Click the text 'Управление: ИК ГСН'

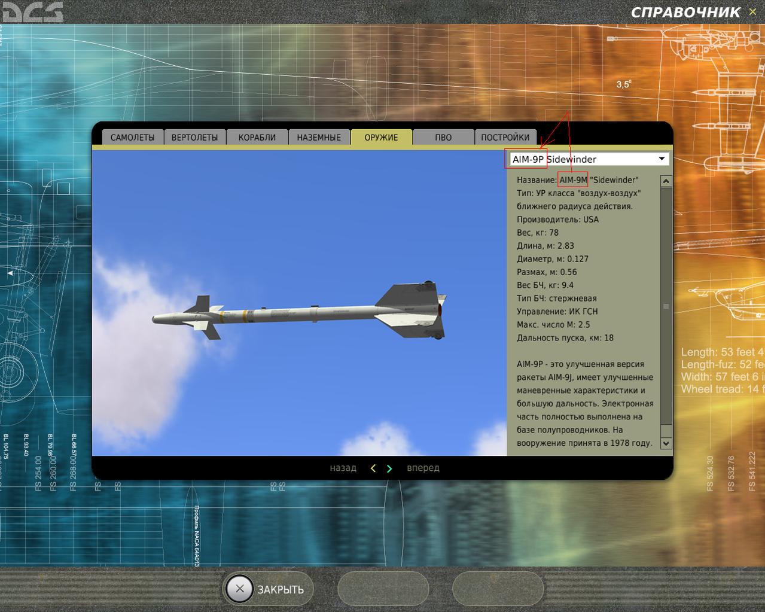click(557, 312)
